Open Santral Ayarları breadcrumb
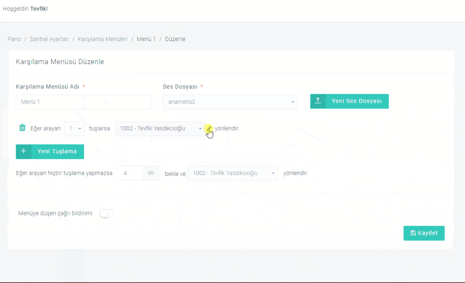The image size is (465, 283). (49, 39)
